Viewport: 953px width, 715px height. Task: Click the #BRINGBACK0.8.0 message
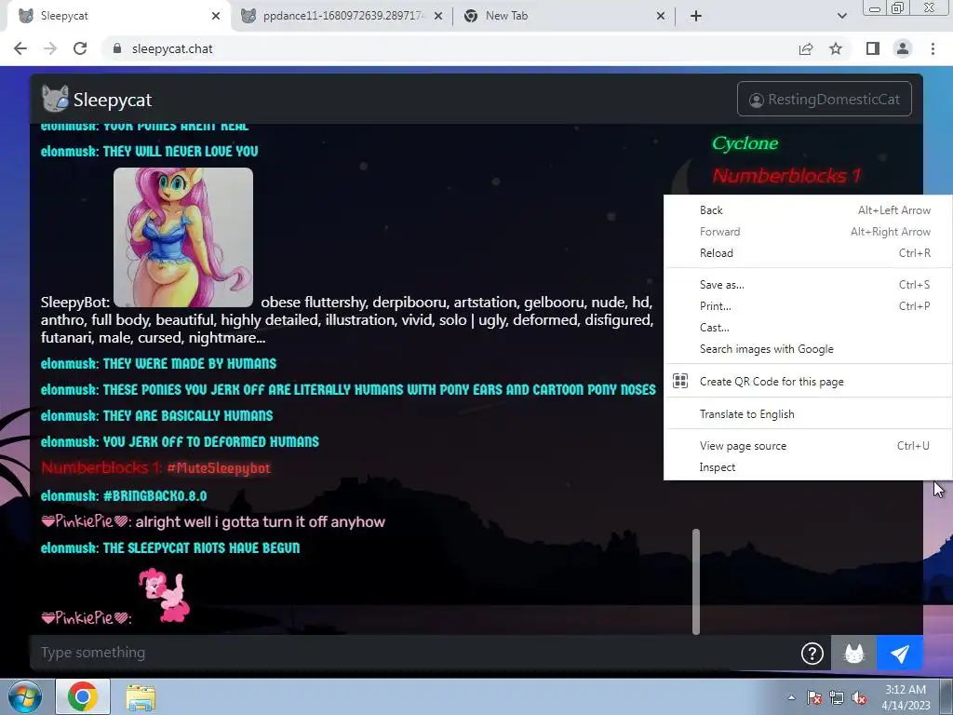(x=155, y=495)
